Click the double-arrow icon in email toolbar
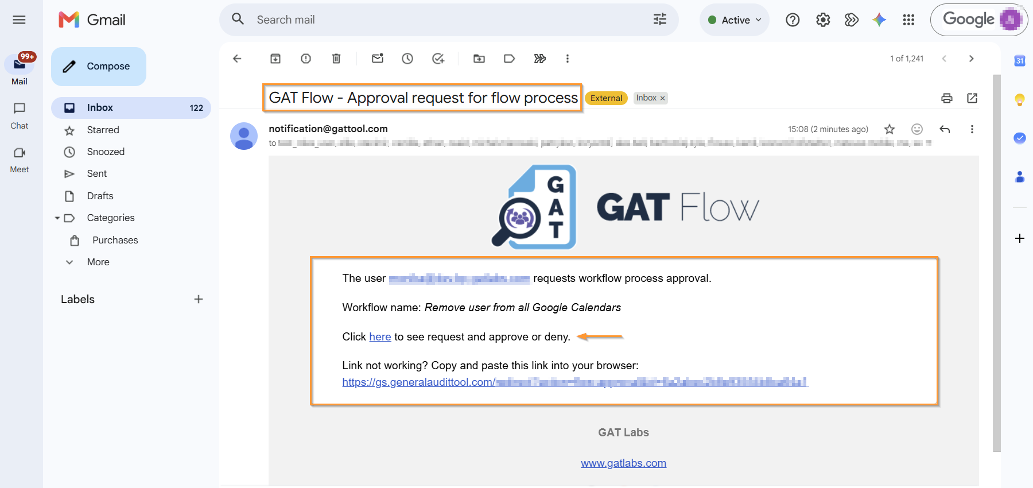Image resolution: width=1033 pixels, height=488 pixels. click(539, 59)
